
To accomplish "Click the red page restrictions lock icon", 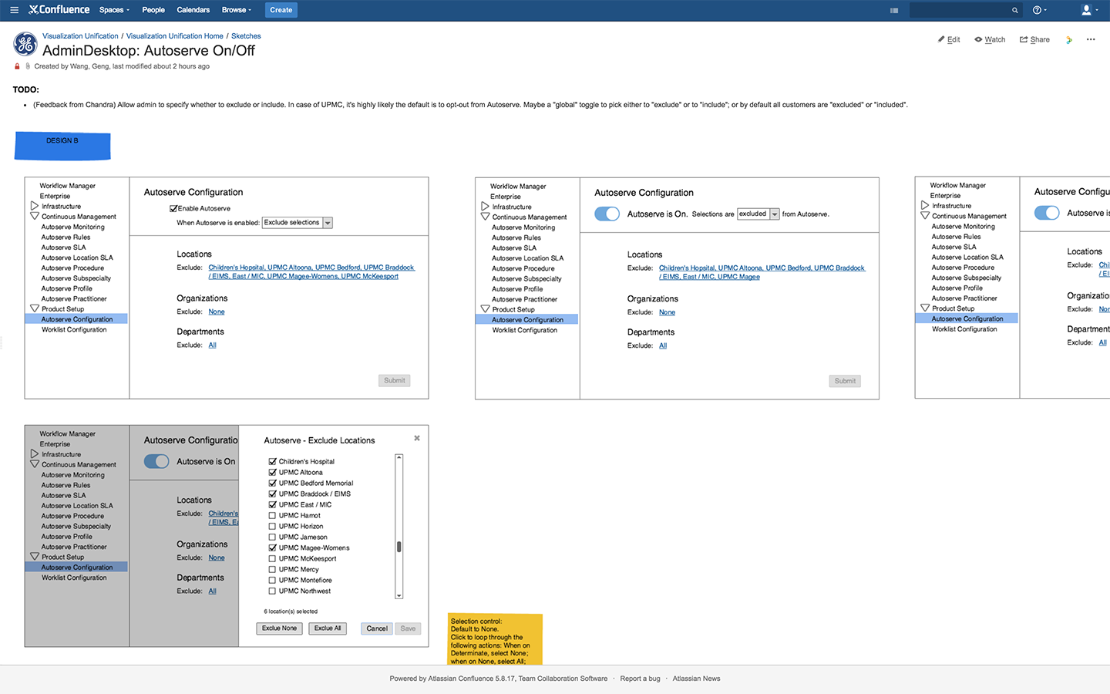I will tap(17, 66).
